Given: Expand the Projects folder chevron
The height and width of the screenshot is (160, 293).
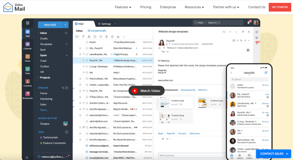Looking at the screenshot, I should [38, 77].
